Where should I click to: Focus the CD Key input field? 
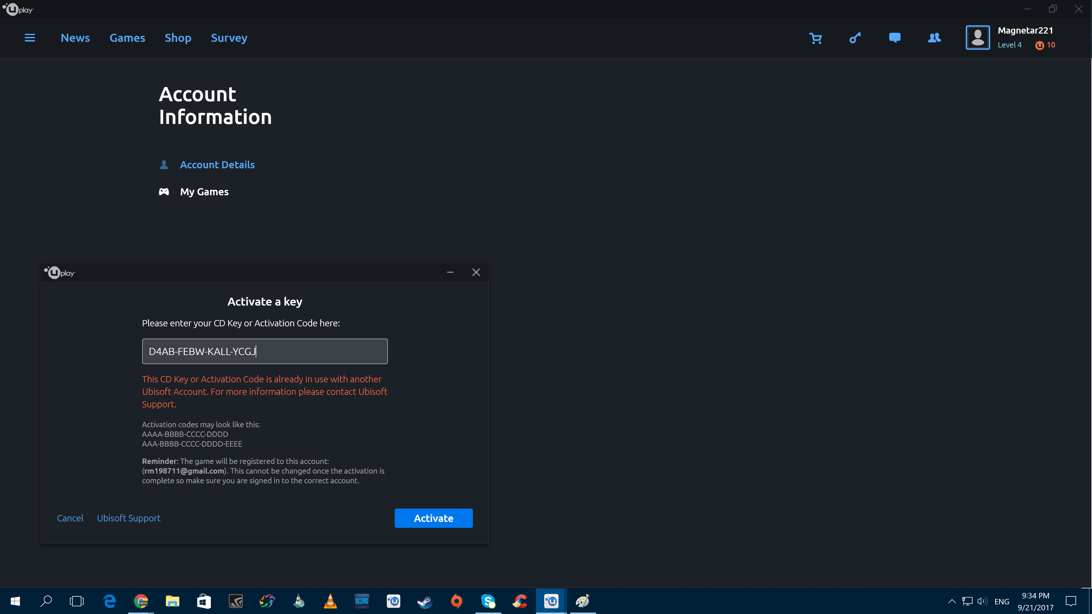pos(264,351)
